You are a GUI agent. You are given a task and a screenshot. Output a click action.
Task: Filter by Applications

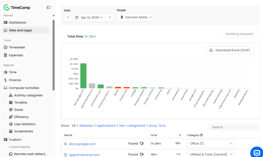tap(106, 126)
